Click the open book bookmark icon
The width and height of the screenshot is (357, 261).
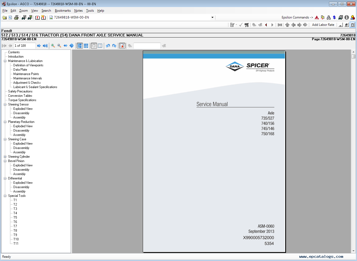point(38,17)
